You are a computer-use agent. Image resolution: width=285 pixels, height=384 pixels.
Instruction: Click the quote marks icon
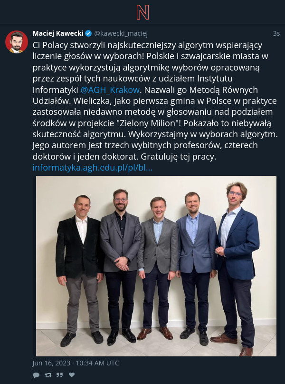click(x=59, y=375)
